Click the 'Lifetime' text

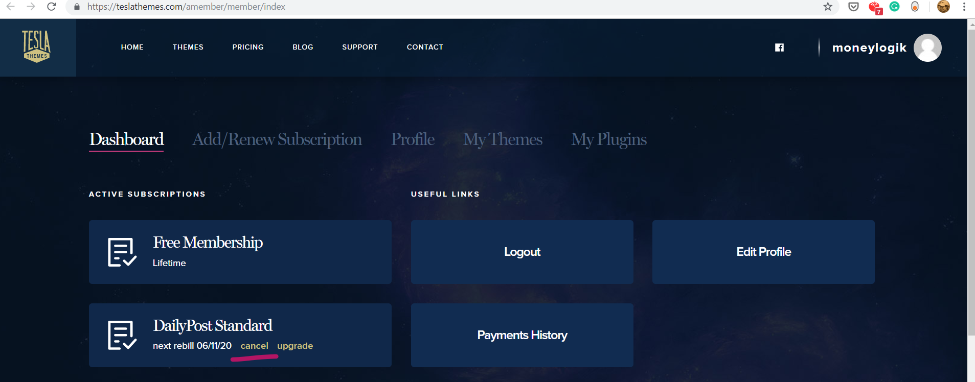(169, 263)
